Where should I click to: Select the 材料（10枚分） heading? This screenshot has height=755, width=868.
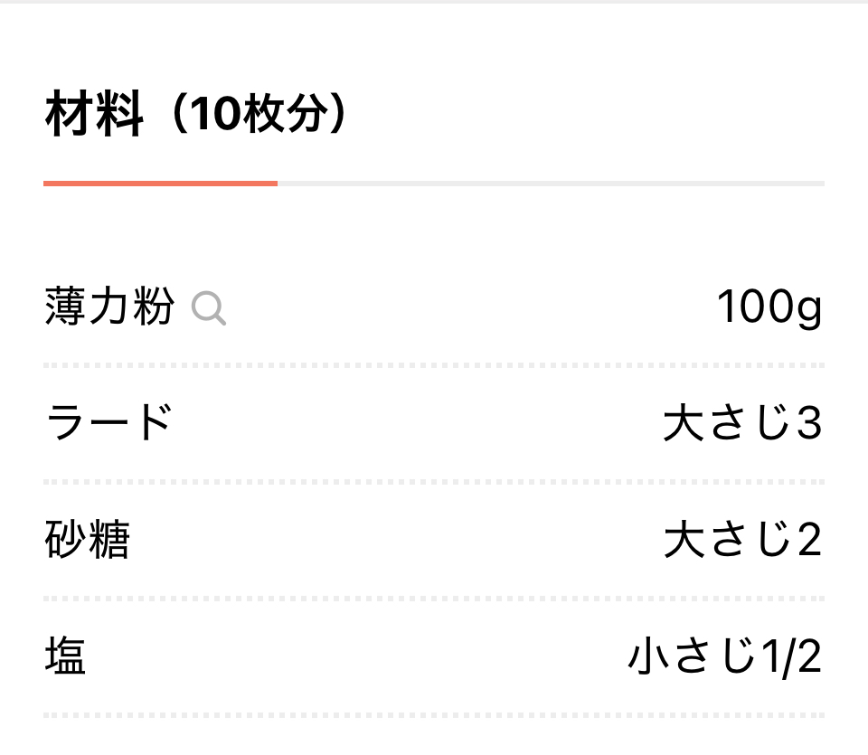pyautogui.click(x=195, y=114)
